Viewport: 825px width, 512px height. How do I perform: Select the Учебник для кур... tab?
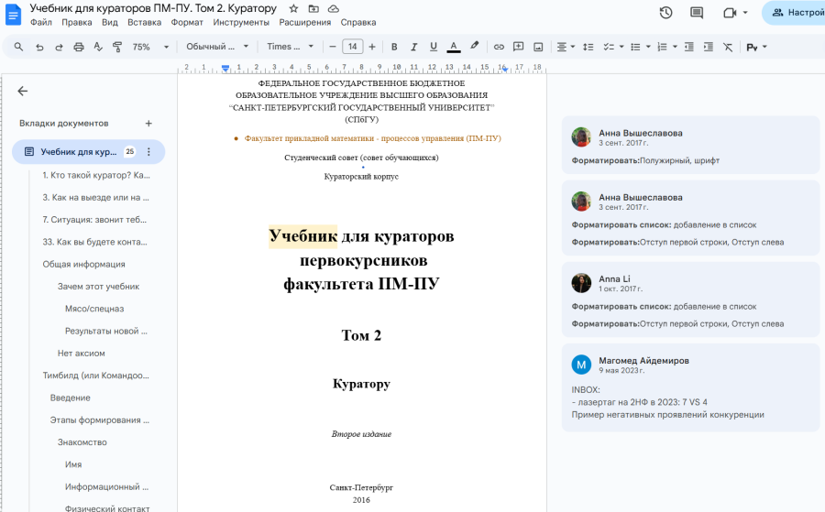88,151
